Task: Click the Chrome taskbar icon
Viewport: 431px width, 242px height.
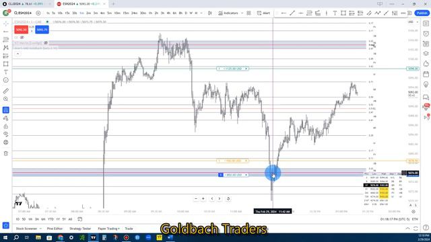Action: click(60, 237)
